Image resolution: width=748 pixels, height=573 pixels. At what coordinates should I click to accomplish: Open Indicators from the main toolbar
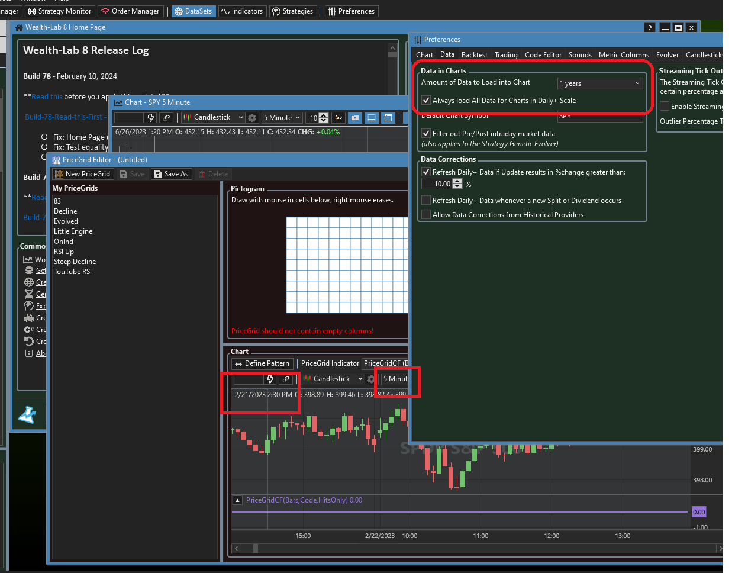242,11
